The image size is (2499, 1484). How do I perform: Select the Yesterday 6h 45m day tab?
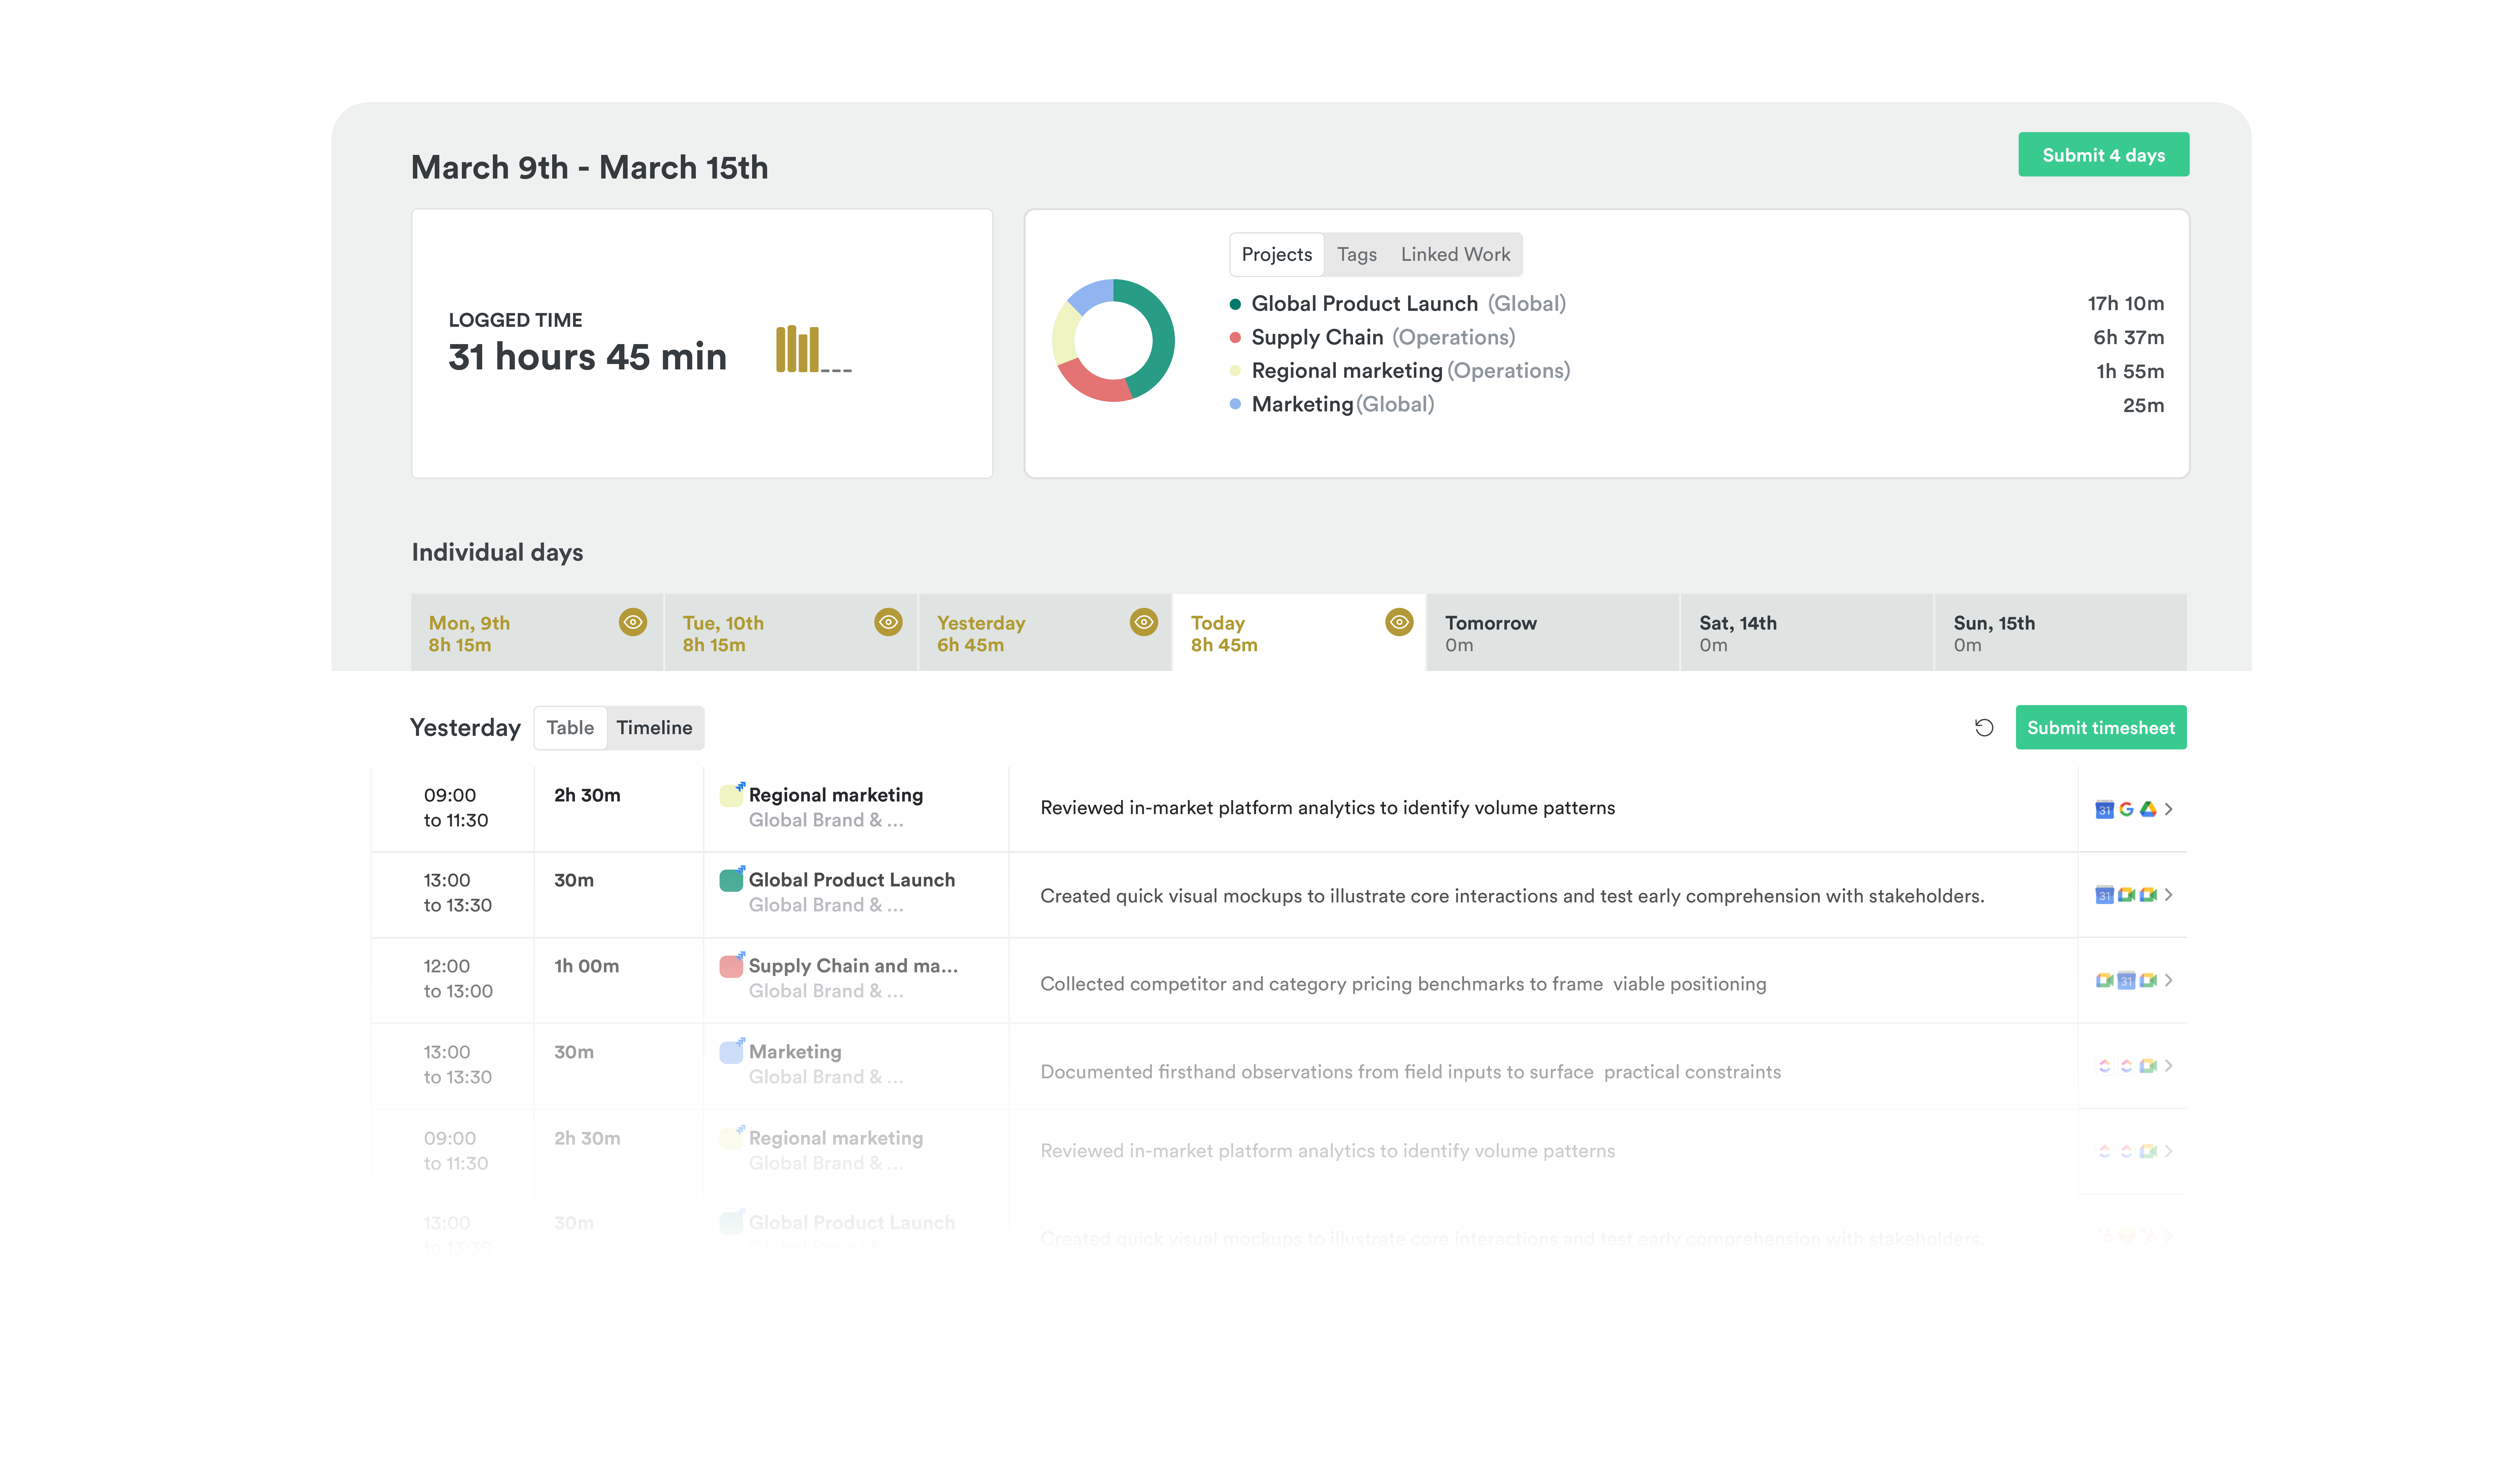click(1045, 632)
